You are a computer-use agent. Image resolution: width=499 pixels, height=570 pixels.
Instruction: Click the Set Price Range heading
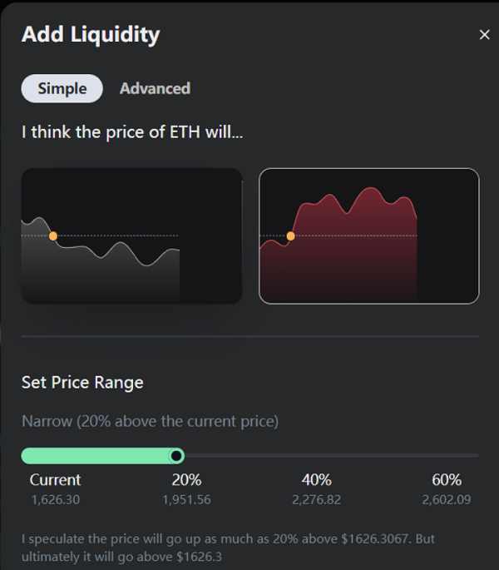tap(82, 383)
